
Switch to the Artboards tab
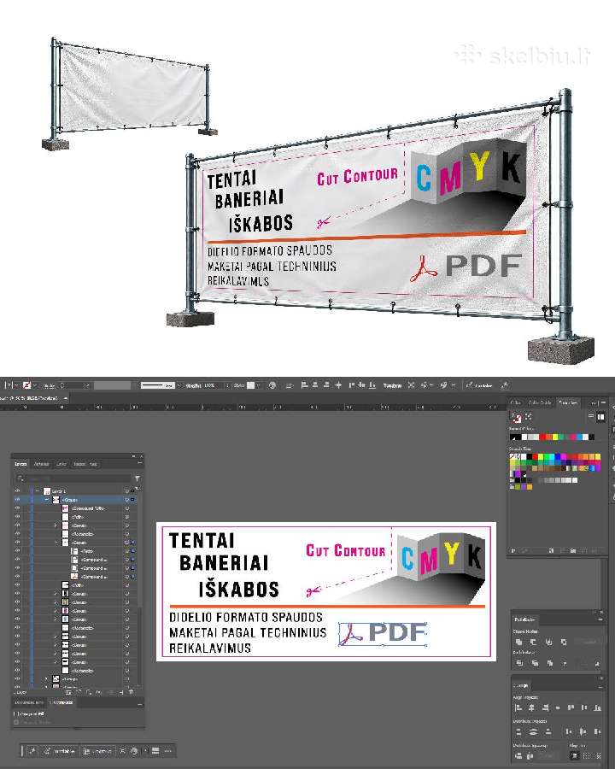pyautogui.click(x=42, y=463)
